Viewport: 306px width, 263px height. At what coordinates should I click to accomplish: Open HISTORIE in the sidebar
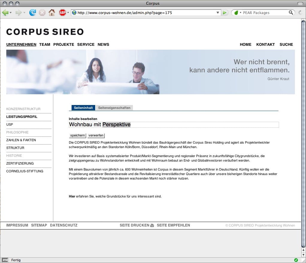(14, 156)
